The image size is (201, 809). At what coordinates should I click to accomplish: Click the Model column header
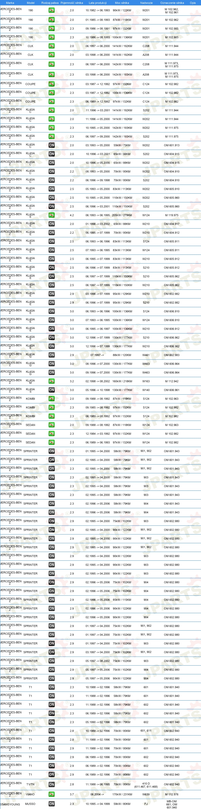tap(31, 3)
